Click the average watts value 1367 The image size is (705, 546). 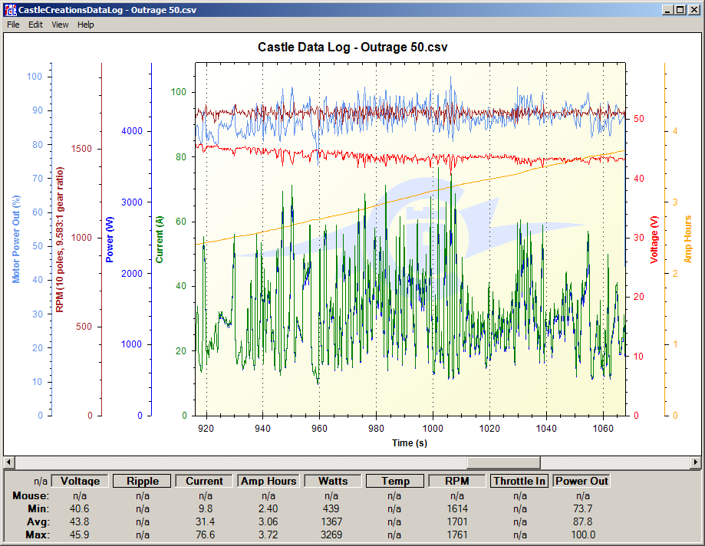331,521
